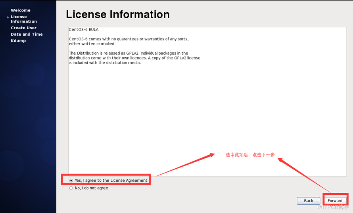Click the Forward button
Screen dimensions: 353x213
click(x=335, y=201)
